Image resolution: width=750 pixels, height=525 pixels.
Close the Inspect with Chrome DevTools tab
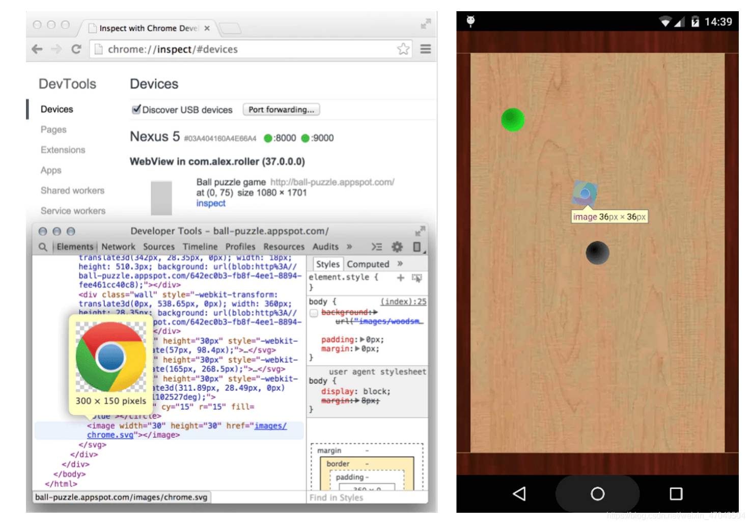click(x=207, y=29)
